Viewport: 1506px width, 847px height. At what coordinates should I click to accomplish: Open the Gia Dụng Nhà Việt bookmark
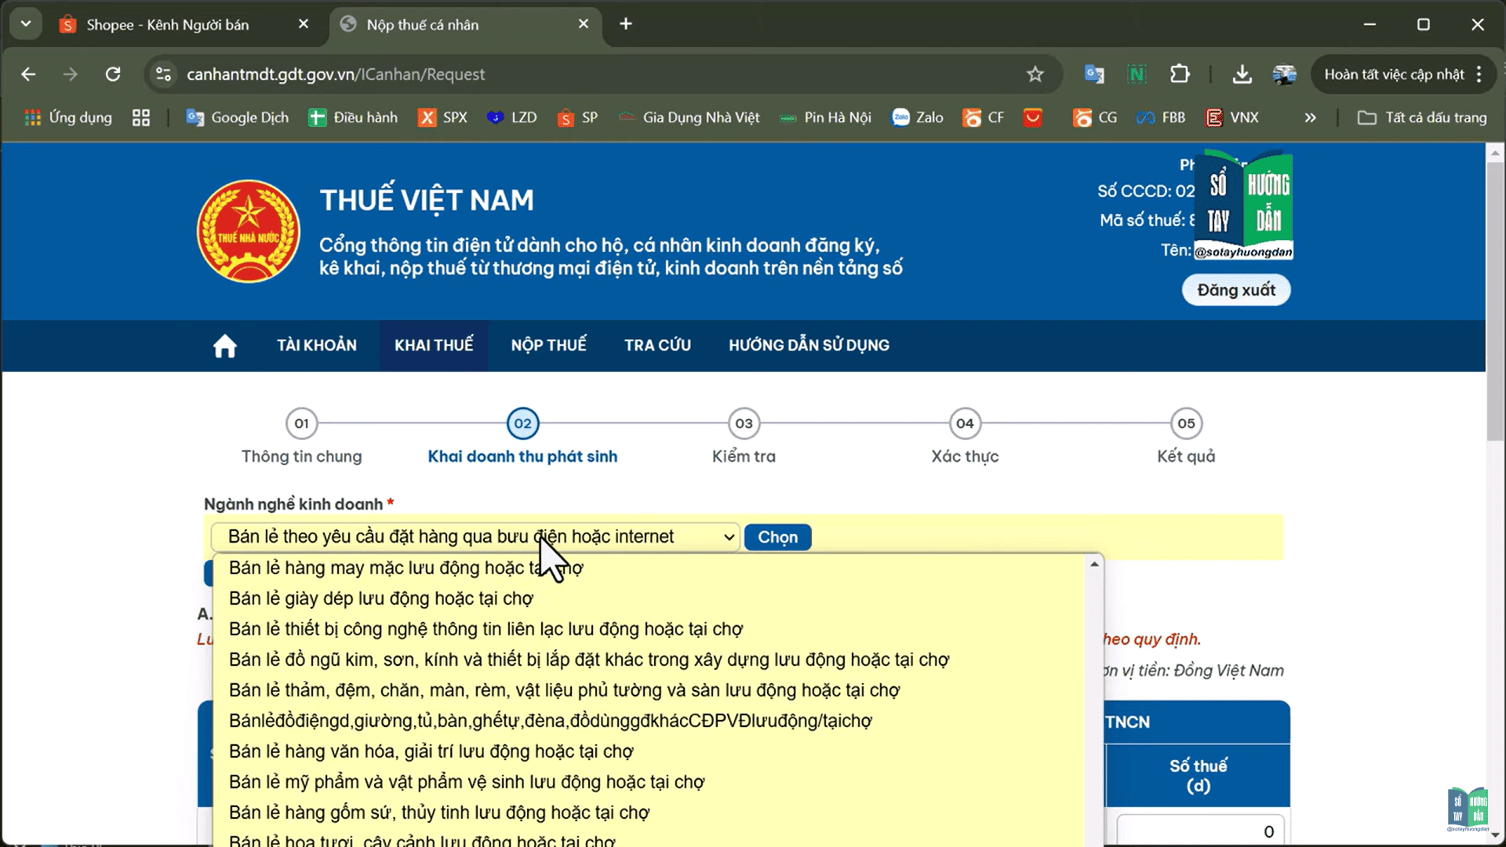click(x=689, y=118)
